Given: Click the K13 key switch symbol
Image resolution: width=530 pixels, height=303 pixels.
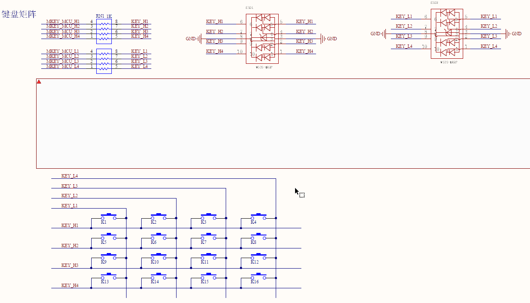Looking at the screenshot, I should pyautogui.click(x=108, y=277).
